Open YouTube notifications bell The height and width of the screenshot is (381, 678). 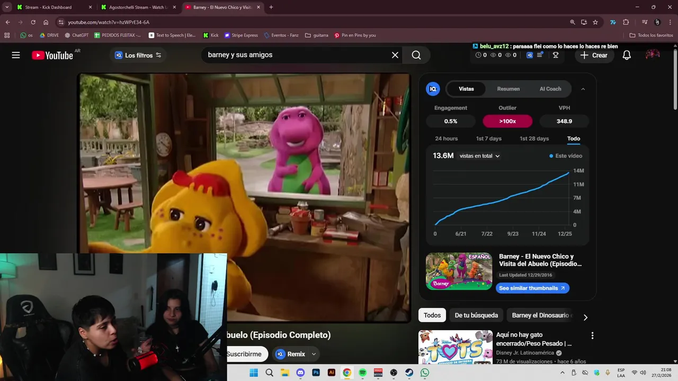(x=627, y=55)
